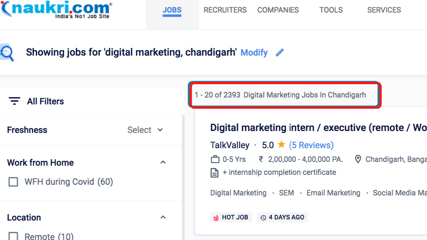427x240 pixels.
Task: Click the briefcase experience icon on job card
Action: coord(215,159)
